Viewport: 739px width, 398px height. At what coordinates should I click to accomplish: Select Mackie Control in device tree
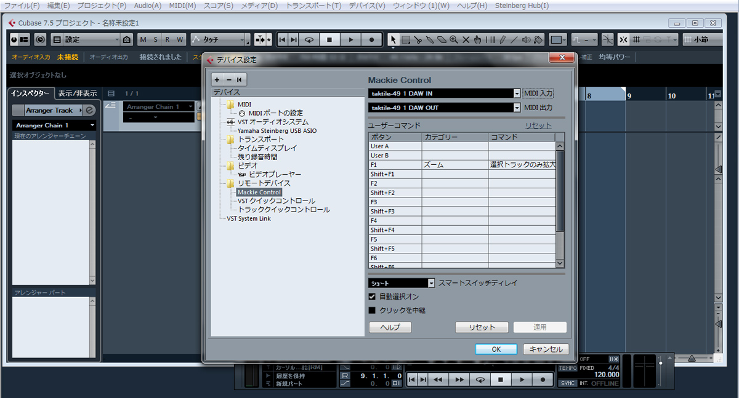[x=259, y=192]
